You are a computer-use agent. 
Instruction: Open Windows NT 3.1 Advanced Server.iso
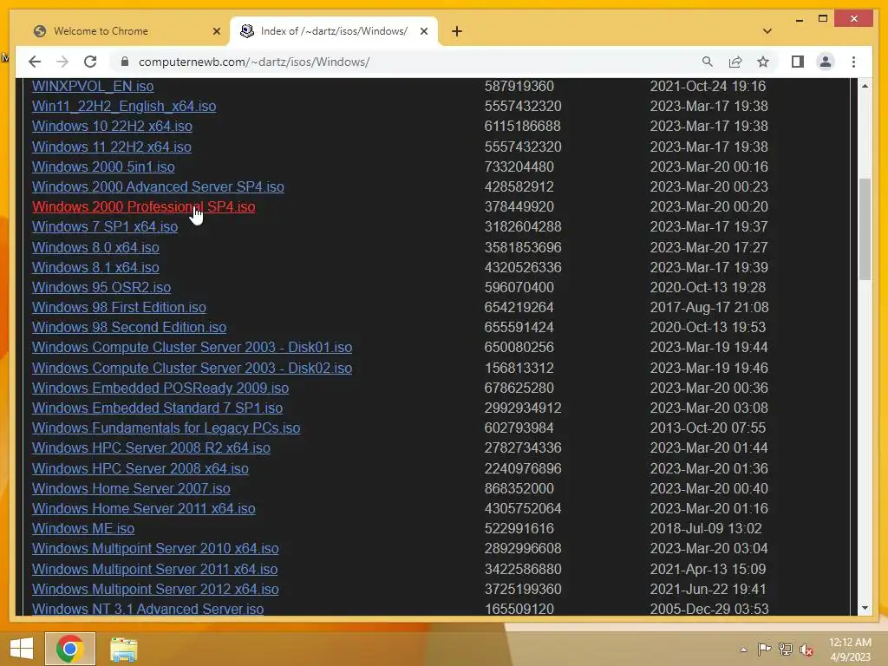coord(147,609)
